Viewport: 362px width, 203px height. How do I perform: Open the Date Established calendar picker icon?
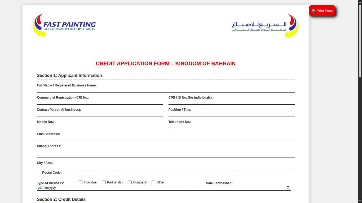(288, 188)
